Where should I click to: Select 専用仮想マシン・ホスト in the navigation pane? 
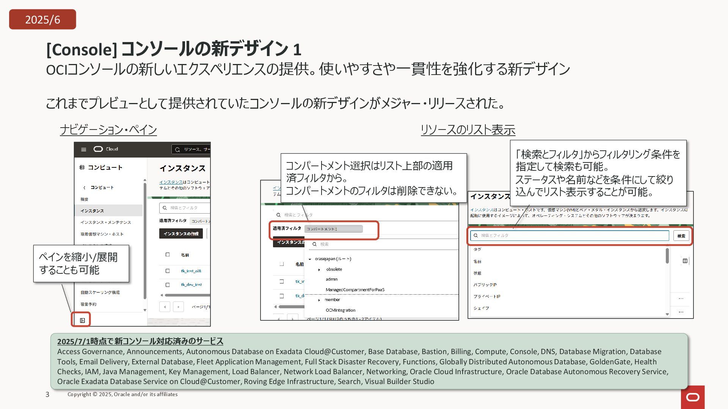(102, 234)
